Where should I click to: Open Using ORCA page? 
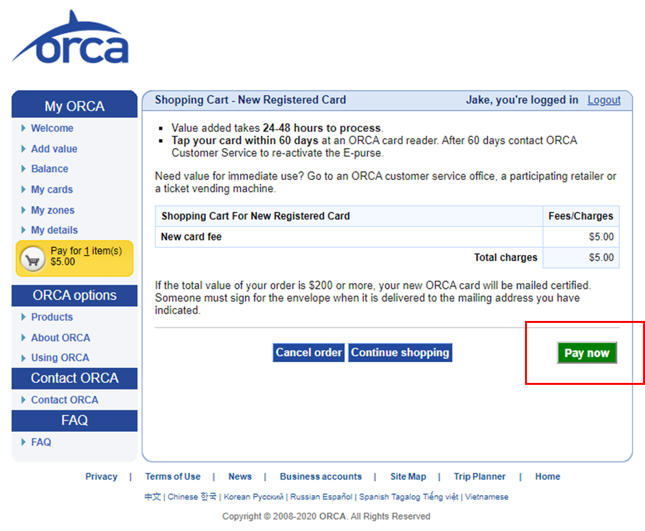[x=60, y=357]
